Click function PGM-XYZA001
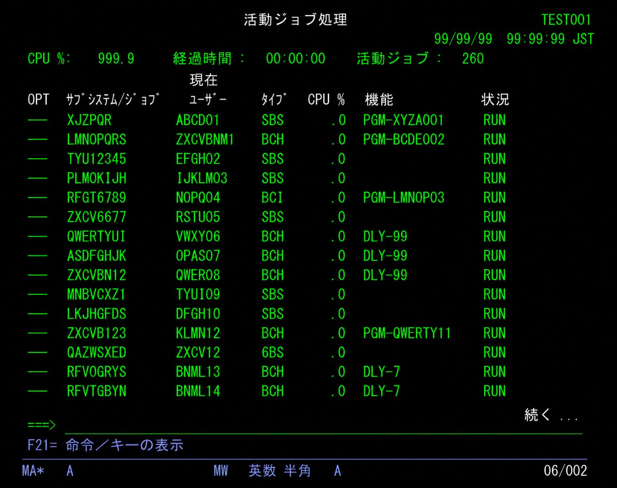The height and width of the screenshot is (488, 617). pos(403,120)
